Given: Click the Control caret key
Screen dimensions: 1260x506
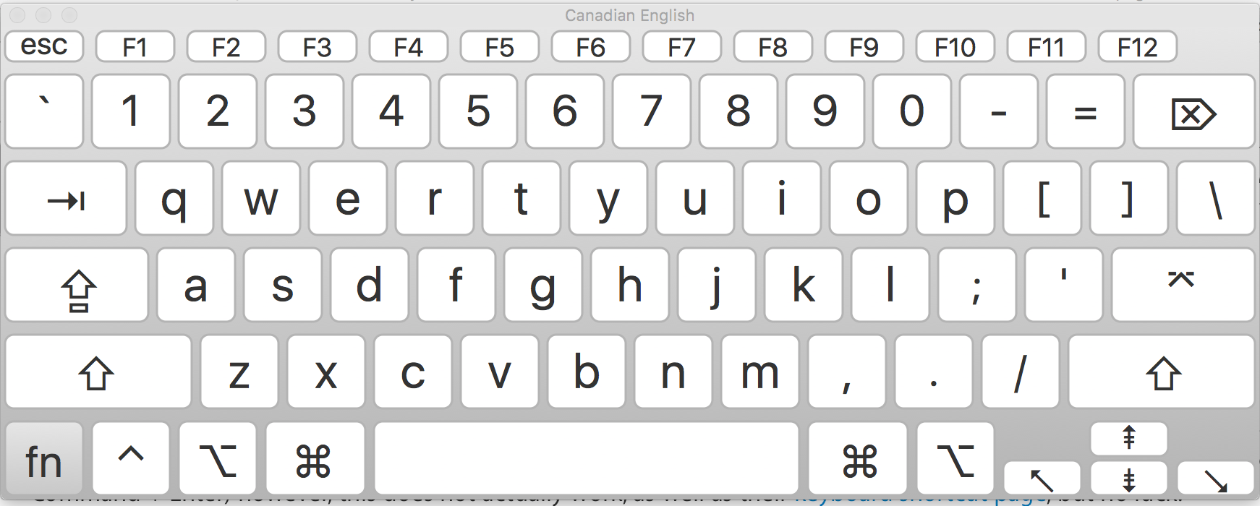Looking at the screenshot, I should tap(131, 459).
